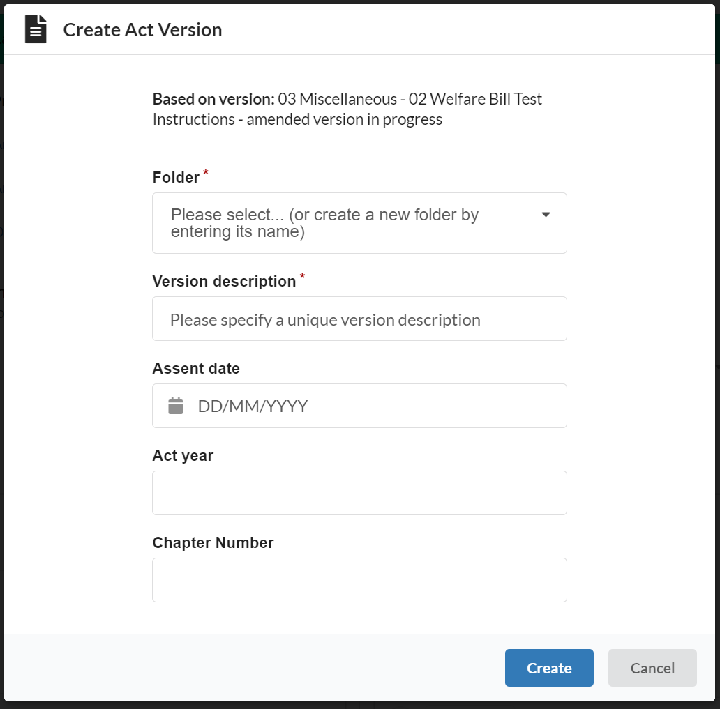
Task: Click the blue Create button
Action: tap(549, 668)
